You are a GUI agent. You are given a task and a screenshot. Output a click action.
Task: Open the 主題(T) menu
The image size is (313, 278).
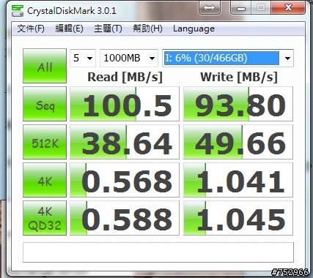[108, 29]
